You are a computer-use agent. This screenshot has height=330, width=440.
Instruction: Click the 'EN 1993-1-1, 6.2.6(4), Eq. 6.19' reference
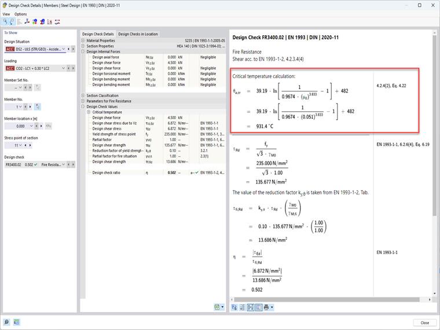[403, 145]
